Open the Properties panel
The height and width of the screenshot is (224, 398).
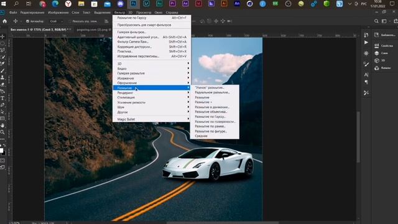[384, 45]
